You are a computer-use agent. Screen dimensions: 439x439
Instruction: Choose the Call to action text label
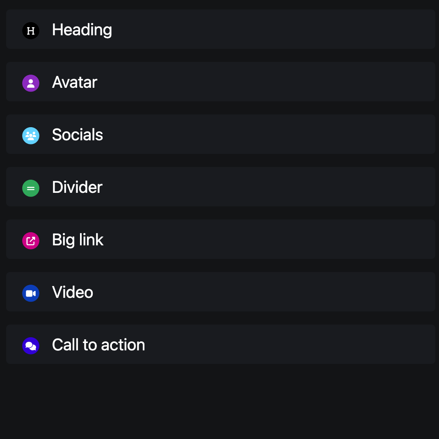[x=98, y=345]
